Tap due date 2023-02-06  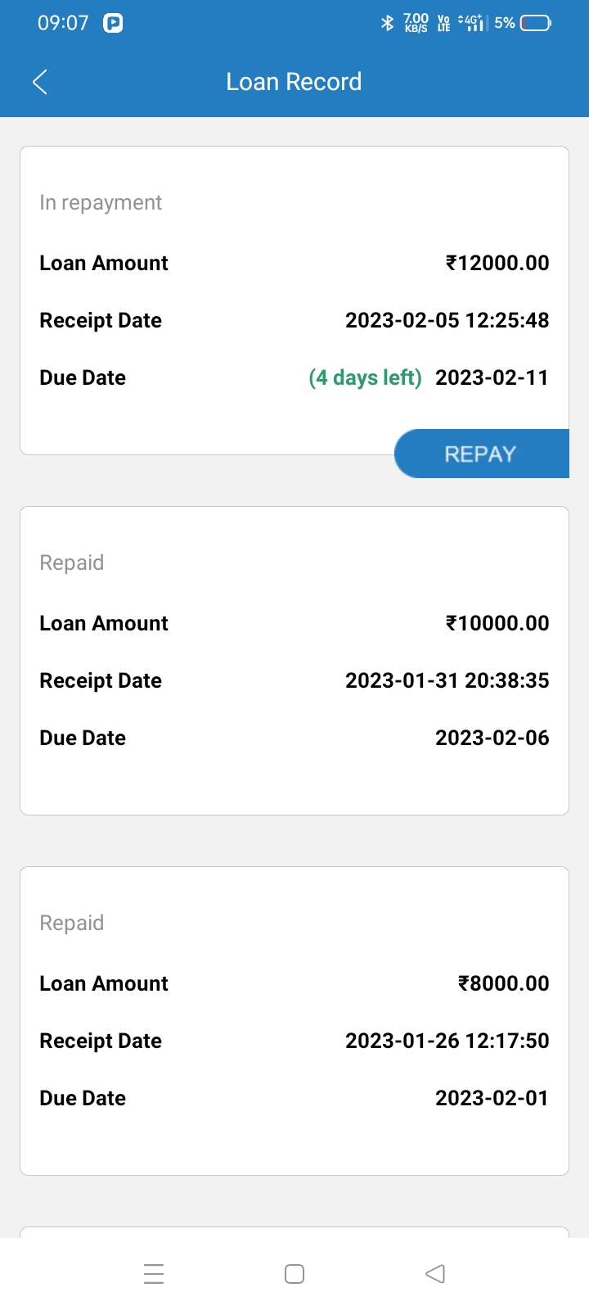click(x=492, y=738)
